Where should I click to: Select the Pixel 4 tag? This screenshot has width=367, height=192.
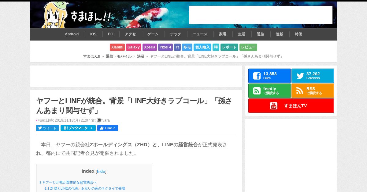click(x=165, y=47)
